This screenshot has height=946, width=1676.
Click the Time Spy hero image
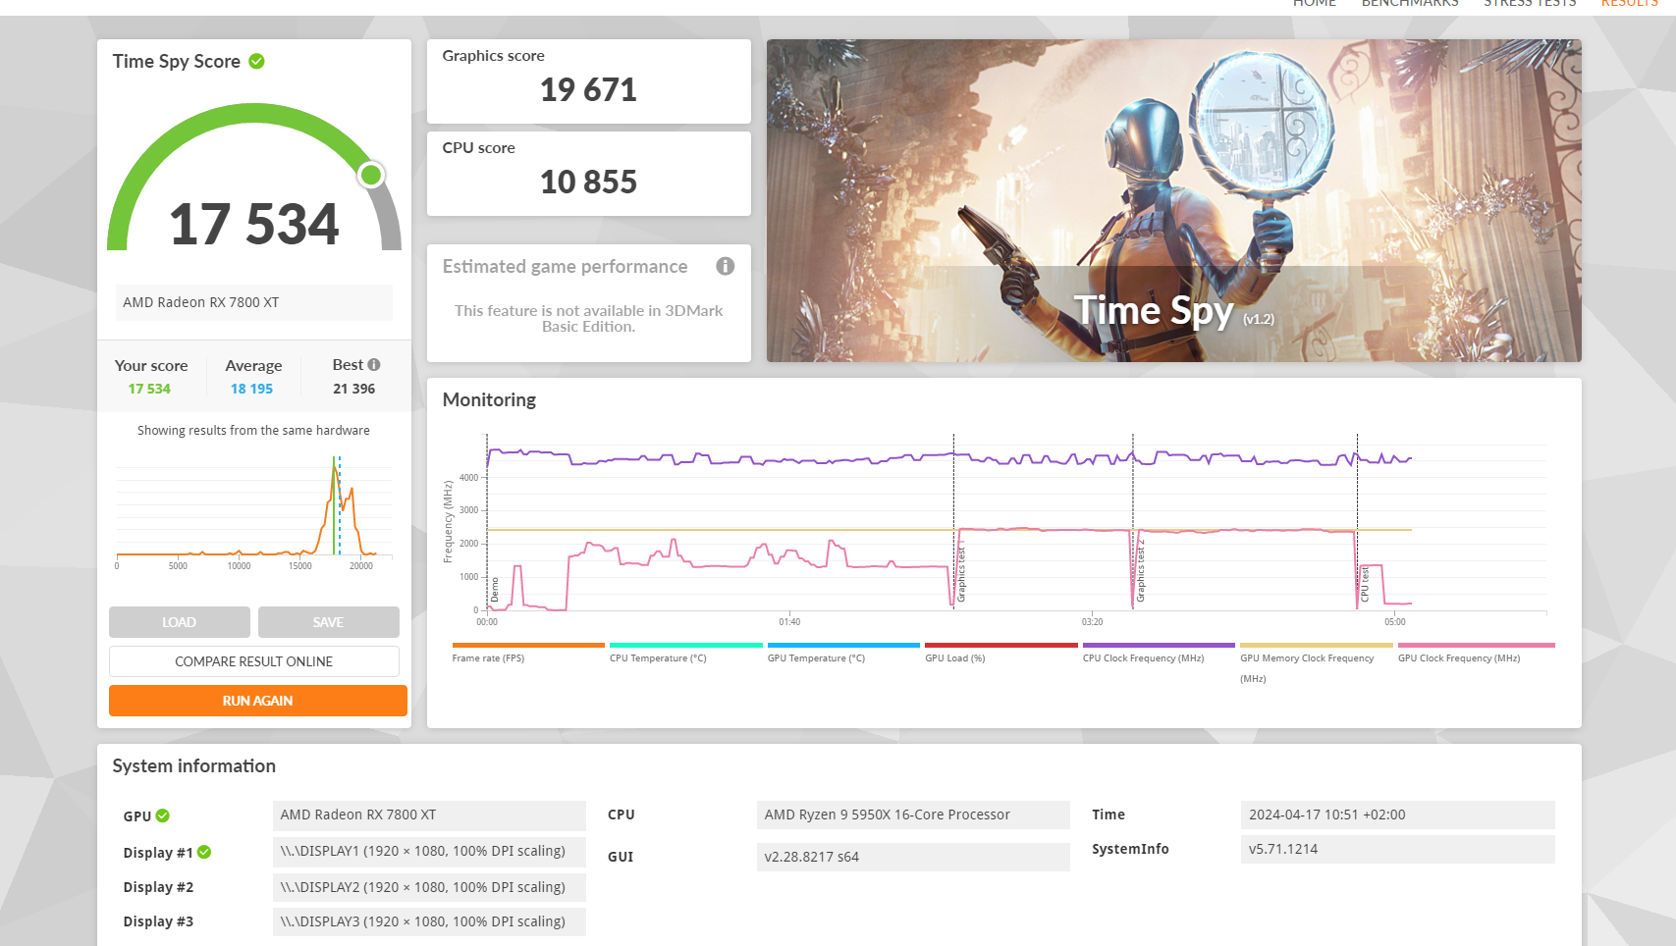point(1174,200)
